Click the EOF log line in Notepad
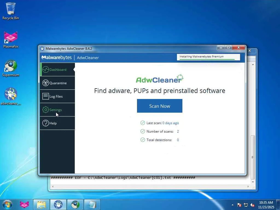 [123, 178]
